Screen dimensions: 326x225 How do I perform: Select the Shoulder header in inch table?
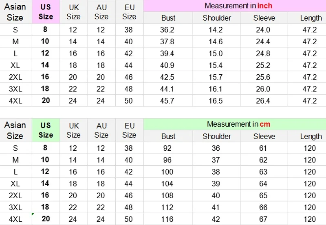click(x=217, y=18)
